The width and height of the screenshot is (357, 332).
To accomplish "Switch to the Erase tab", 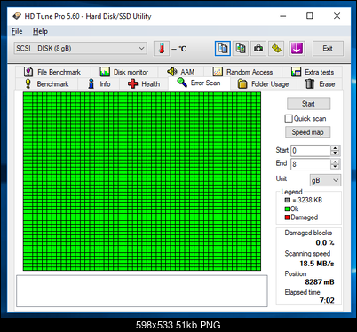I will [x=320, y=84].
